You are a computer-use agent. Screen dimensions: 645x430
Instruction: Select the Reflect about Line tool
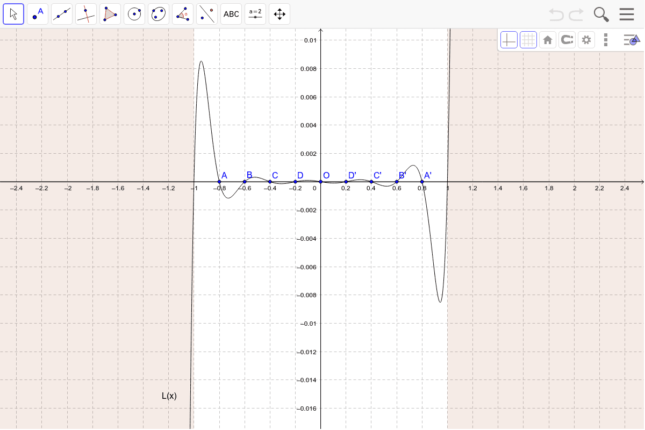207,14
